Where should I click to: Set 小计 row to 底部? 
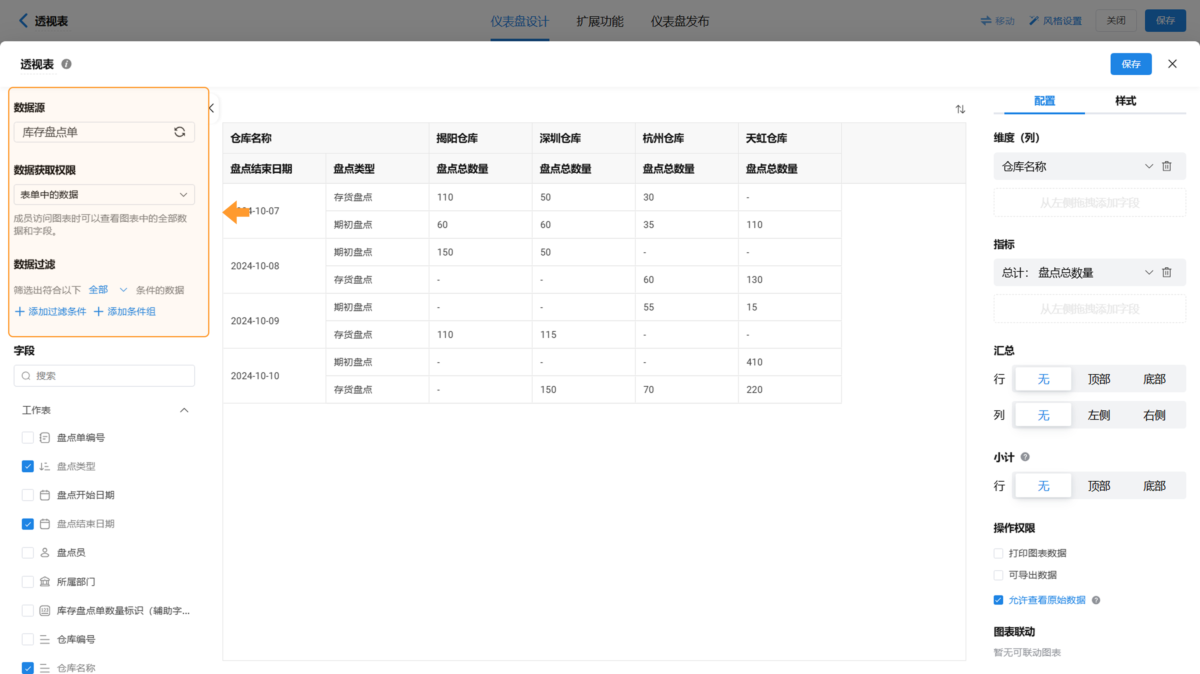coord(1154,486)
